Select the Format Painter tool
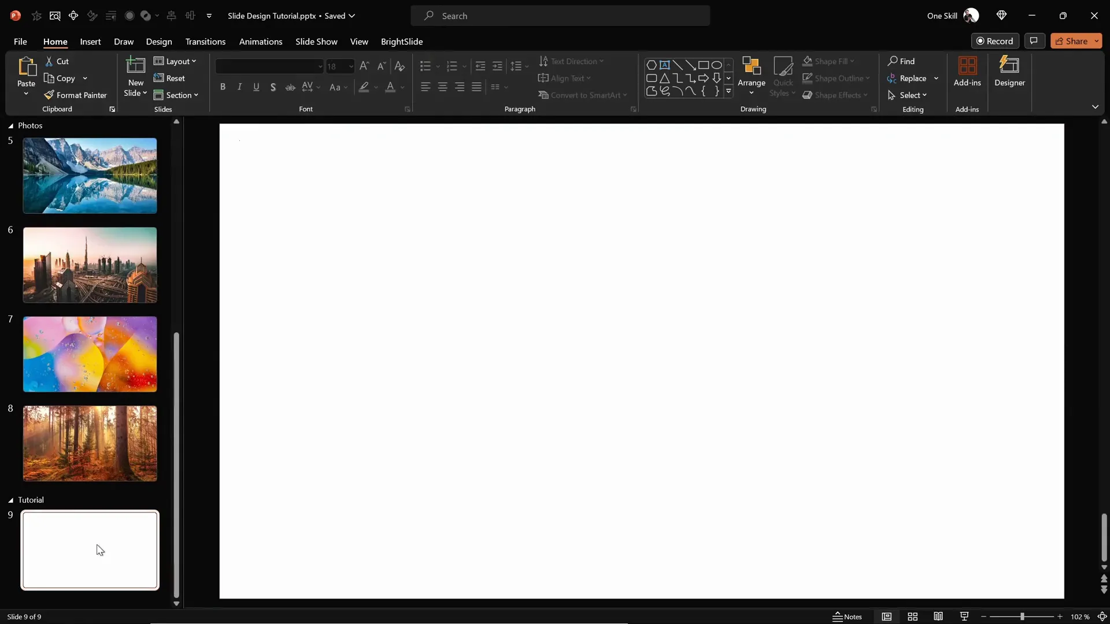Image resolution: width=1110 pixels, height=624 pixels. click(76, 95)
